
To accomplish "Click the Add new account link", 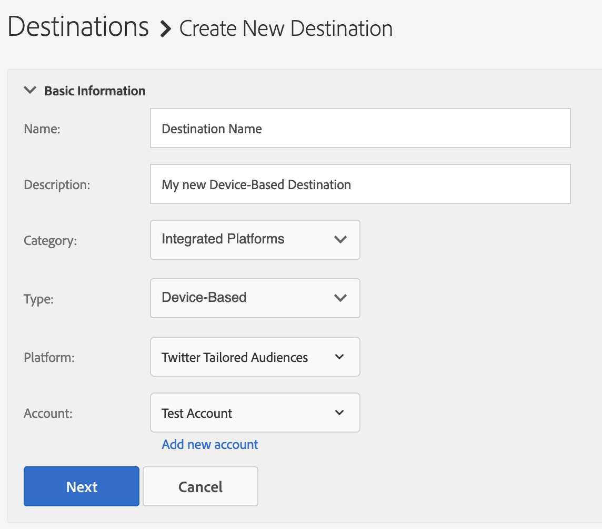I will (210, 444).
